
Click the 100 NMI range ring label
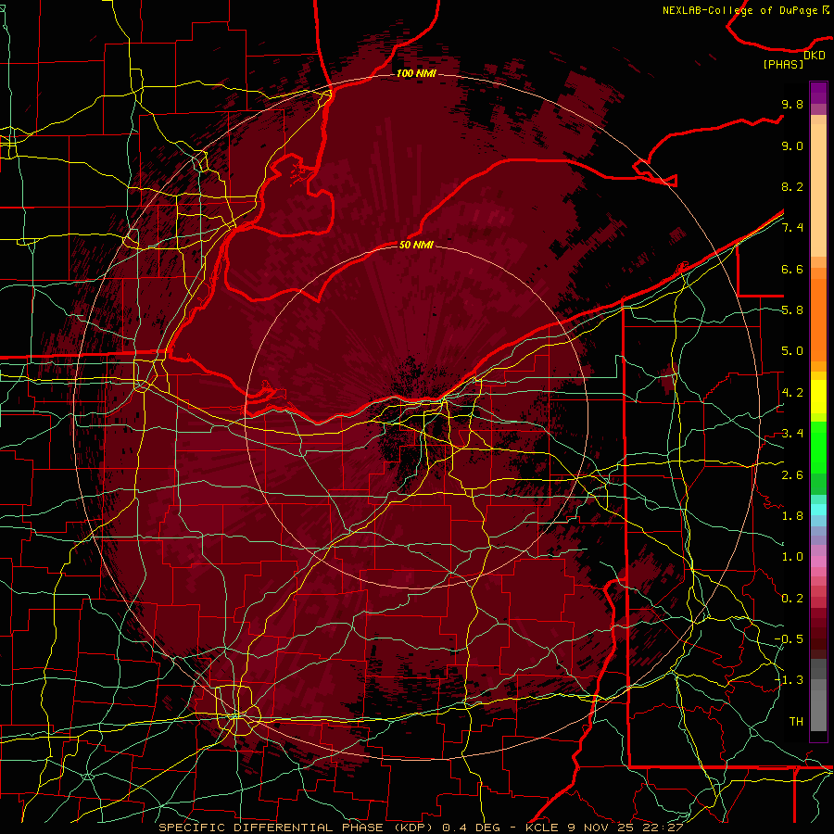click(x=416, y=73)
